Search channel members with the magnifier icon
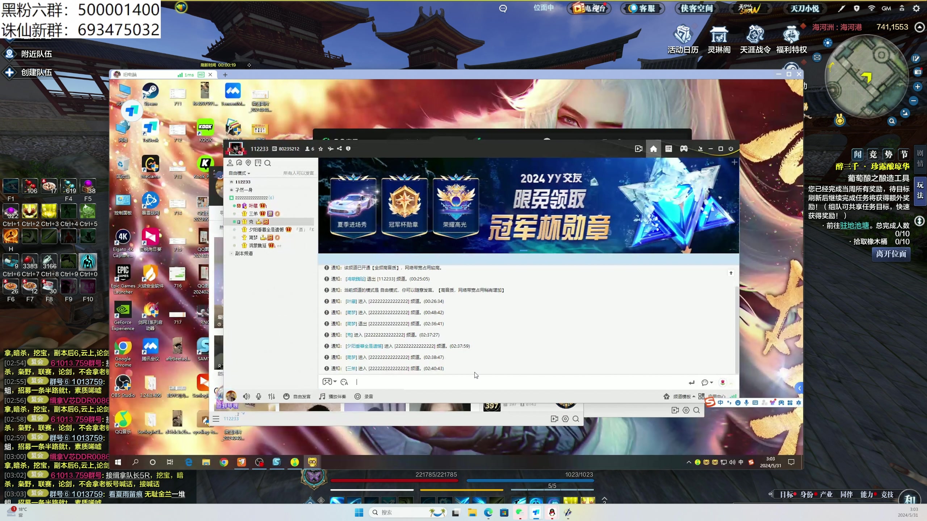 pos(268,163)
